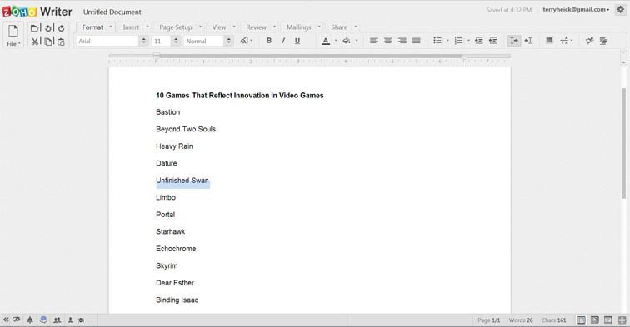Expand the File menu dropdown
This screenshot has width=630, height=327.
(13, 44)
